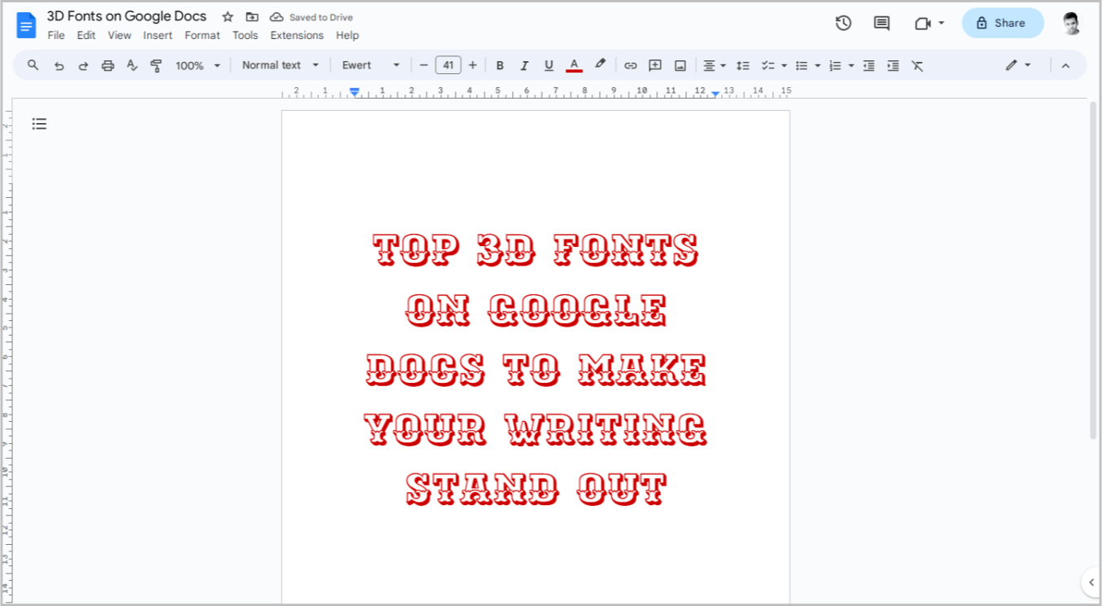Screen dimensions: 1102x606
Task: Open the Normal text style dropdown
Action: 281,65
